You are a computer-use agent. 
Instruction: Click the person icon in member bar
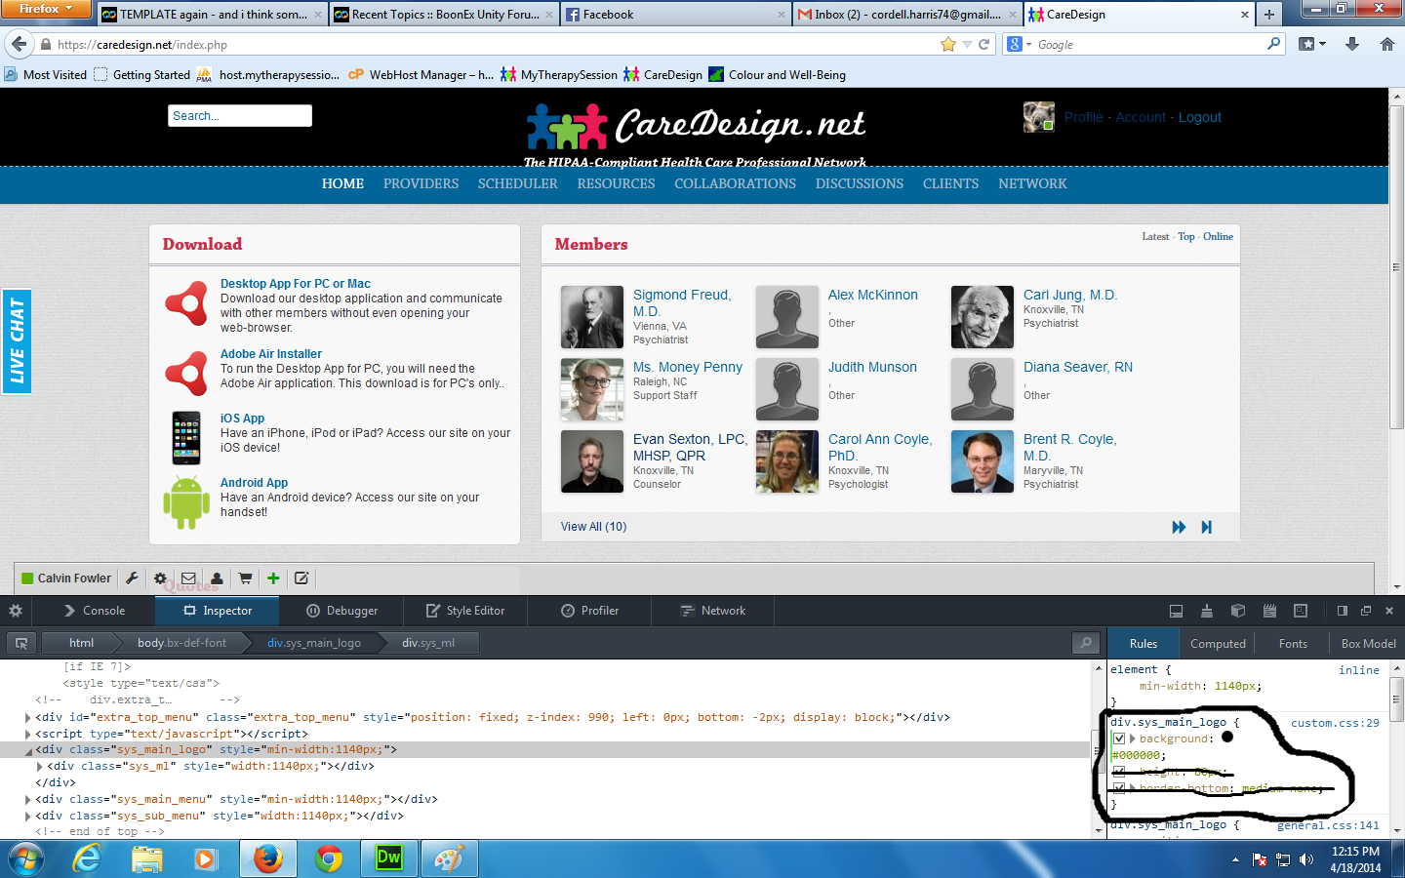[217, 579]
